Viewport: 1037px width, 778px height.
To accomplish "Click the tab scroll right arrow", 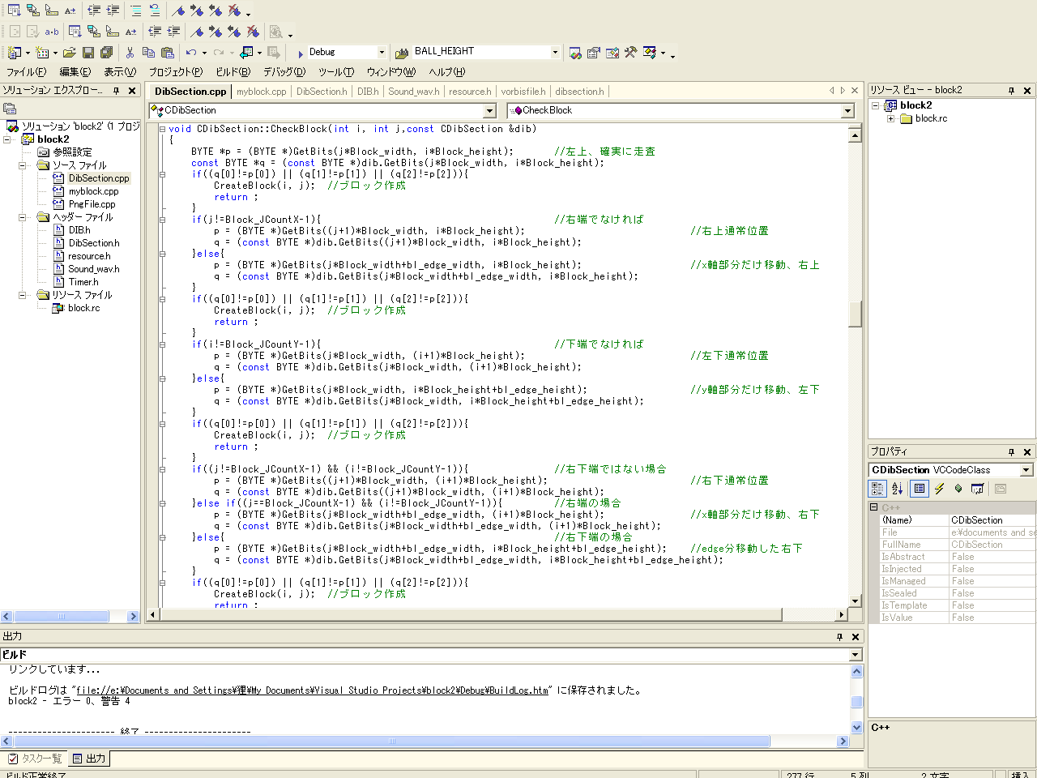I will coord(843,91).
